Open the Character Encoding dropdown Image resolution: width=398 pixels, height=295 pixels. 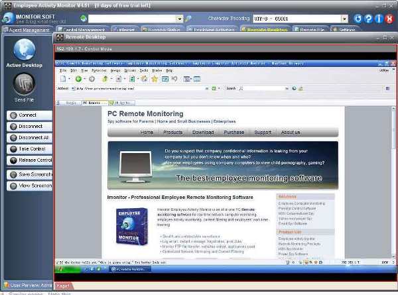coord(344,19)
